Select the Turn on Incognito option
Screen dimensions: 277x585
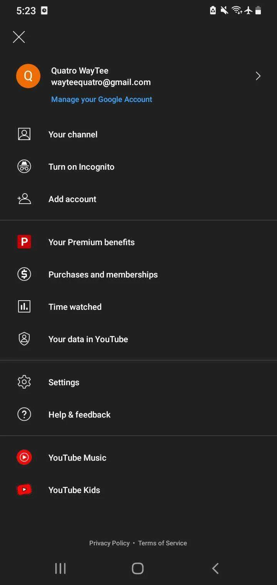click(138, 167)
